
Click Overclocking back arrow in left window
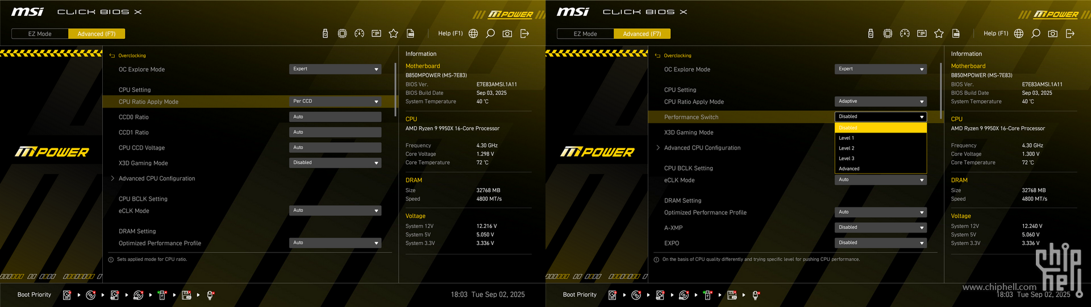[112, 56]
